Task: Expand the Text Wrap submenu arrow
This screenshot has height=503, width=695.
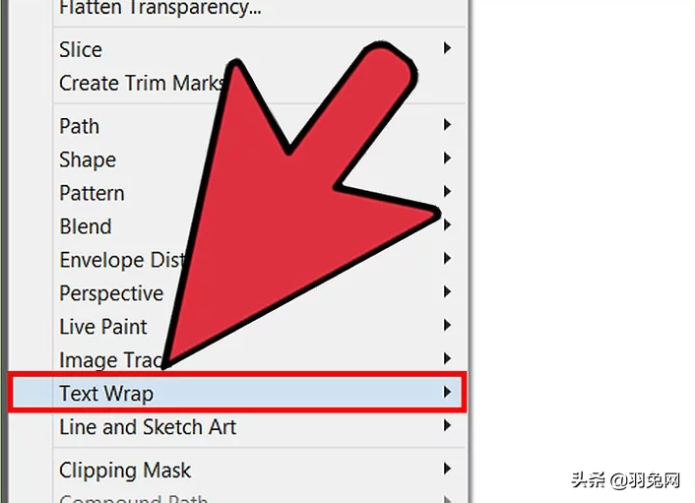Action: click(x=447, y=392)
